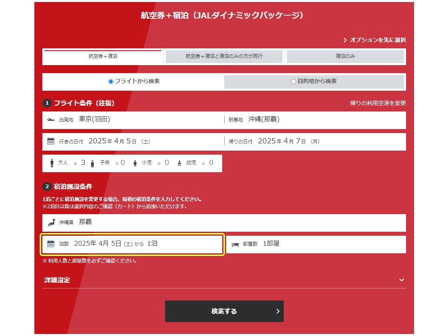Open the 部屋数 1部屋 selector
This screenshot has width=448, height=336.
coord(316,244)
